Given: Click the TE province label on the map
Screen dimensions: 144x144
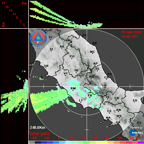Looking at the screenshot, I should [x=98, y=69].
